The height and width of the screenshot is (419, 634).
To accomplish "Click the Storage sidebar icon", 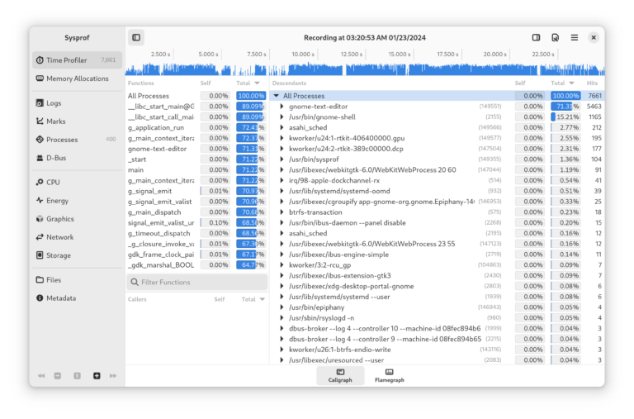I will [x=40, y=255].
